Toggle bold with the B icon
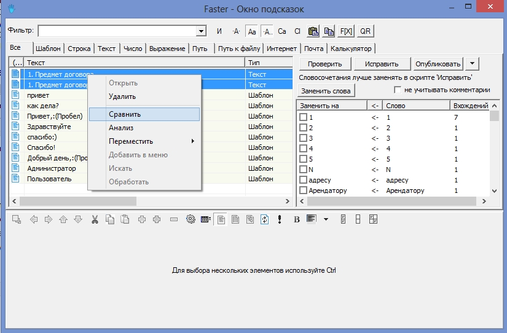This screenshot has height=333, width=507. click(297, 220)
